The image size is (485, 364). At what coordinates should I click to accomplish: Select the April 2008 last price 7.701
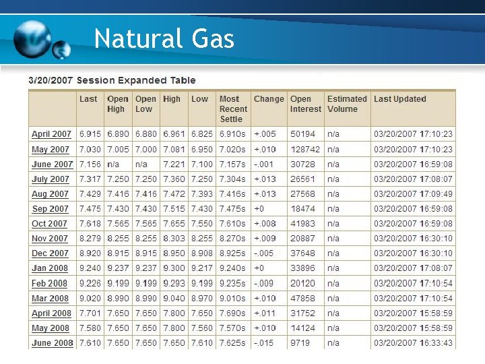pos(90,313)
